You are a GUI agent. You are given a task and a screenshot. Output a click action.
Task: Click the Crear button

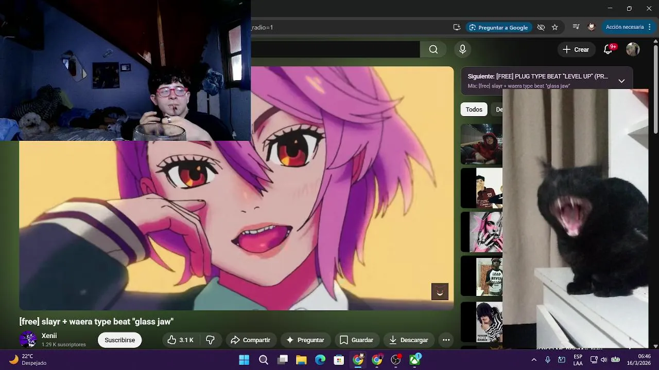[x=576, y=49]
